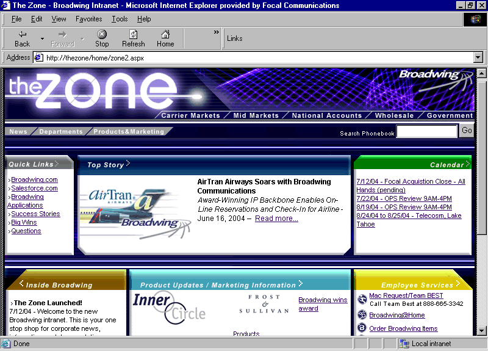Image resolution: width=488 pixels, height=351 pixels.
Task: Open the Big Wins link
Action: pos(24,222)
